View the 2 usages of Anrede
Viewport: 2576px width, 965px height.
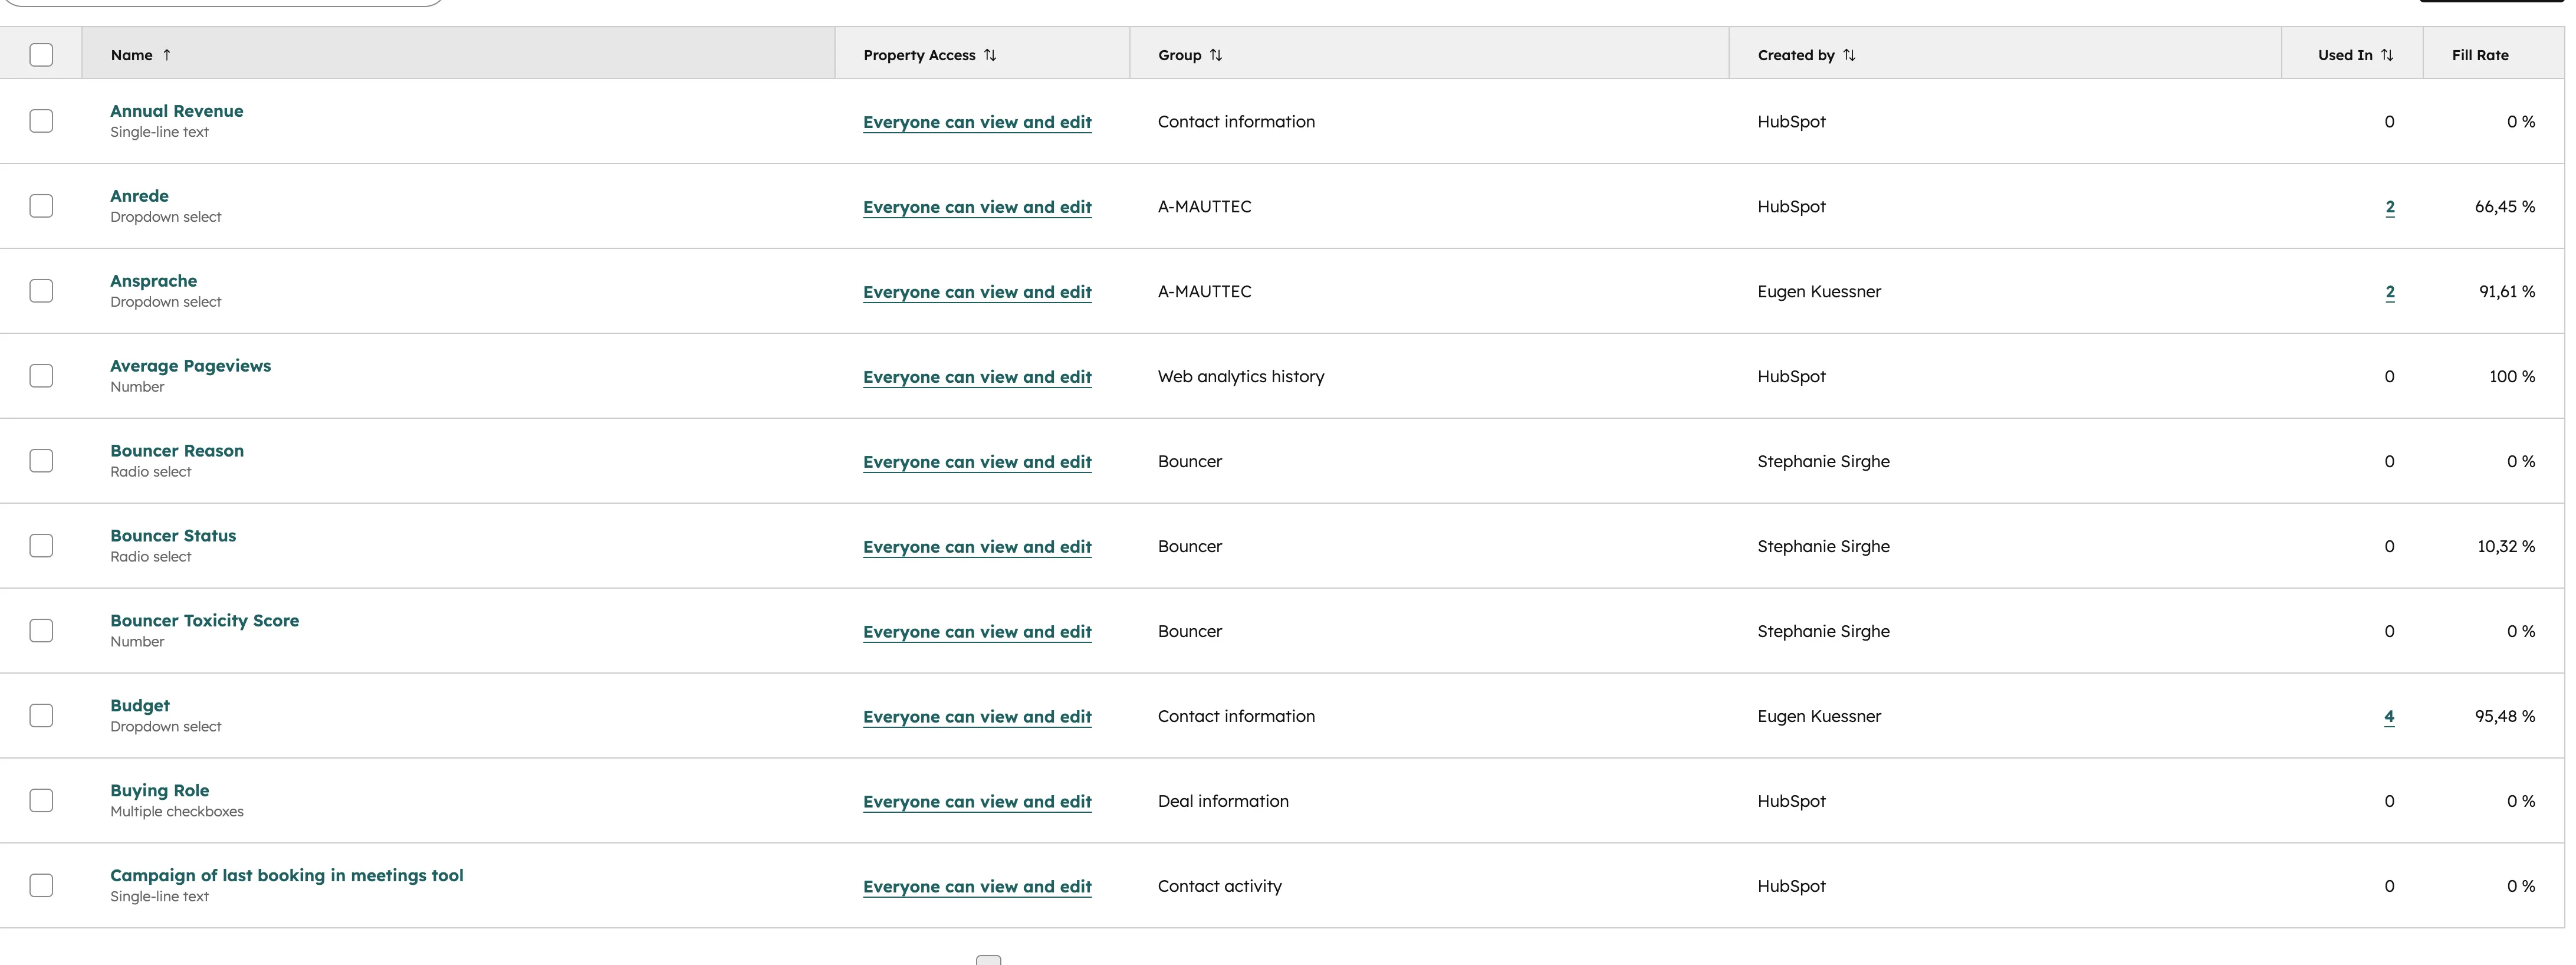click(x=2390, y=207)
